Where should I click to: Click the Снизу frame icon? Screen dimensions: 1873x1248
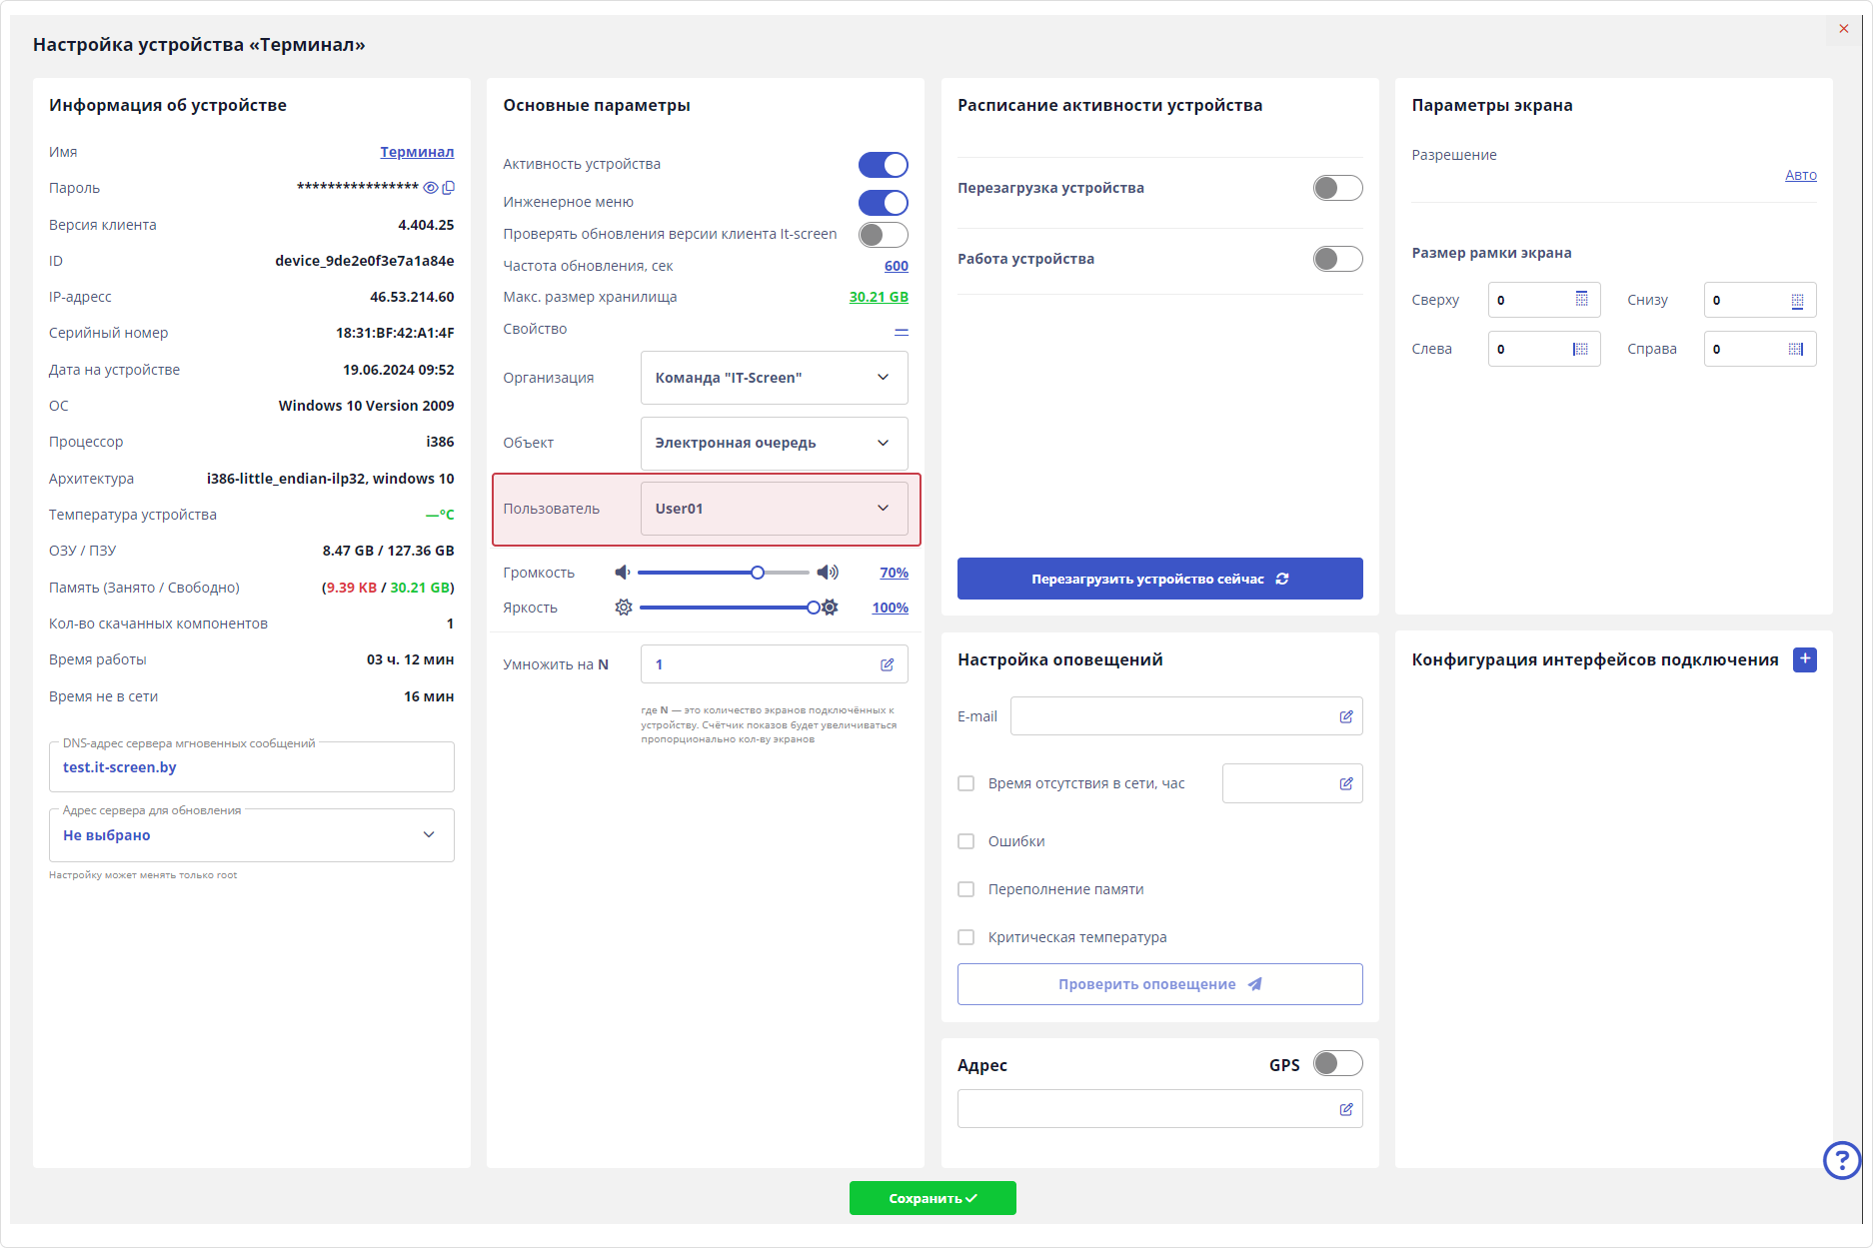[x=1797, y=300]
